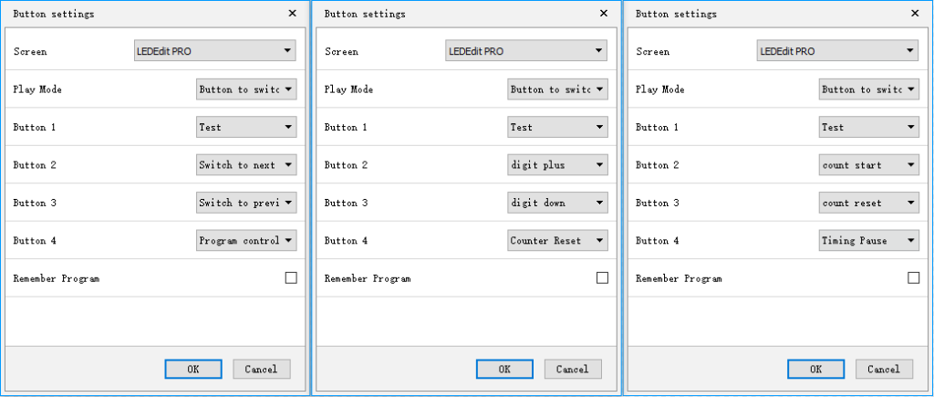This screenshot has width=934, height=397.
Task: Open the 'Counter Reset' Button 4 dropdown
Action: coord(557,241)
